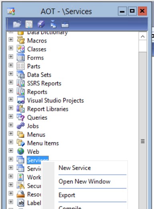Screen dimensions: 154x209
Task: Select the Jobs tree label
Action: tap(33, 126)
